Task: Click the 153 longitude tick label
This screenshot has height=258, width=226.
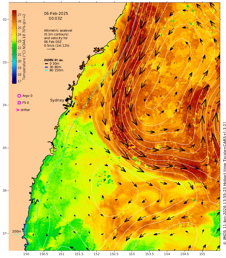Action: click(x=132, y=254)
